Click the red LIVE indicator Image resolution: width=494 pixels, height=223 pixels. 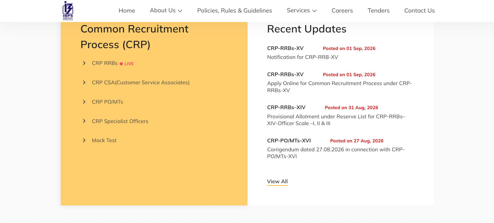point(127,64)
